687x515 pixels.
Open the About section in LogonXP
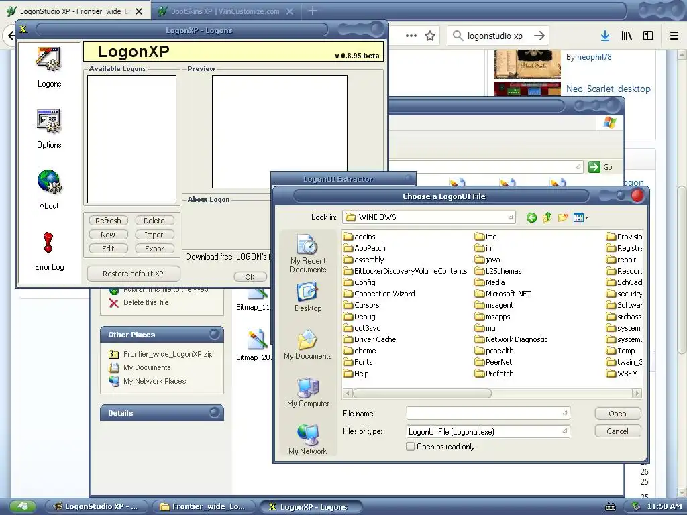click(49, 190)
